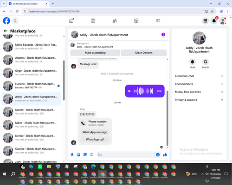Click the browser address bar URL
232x185 pixels.
click(54, 12)
